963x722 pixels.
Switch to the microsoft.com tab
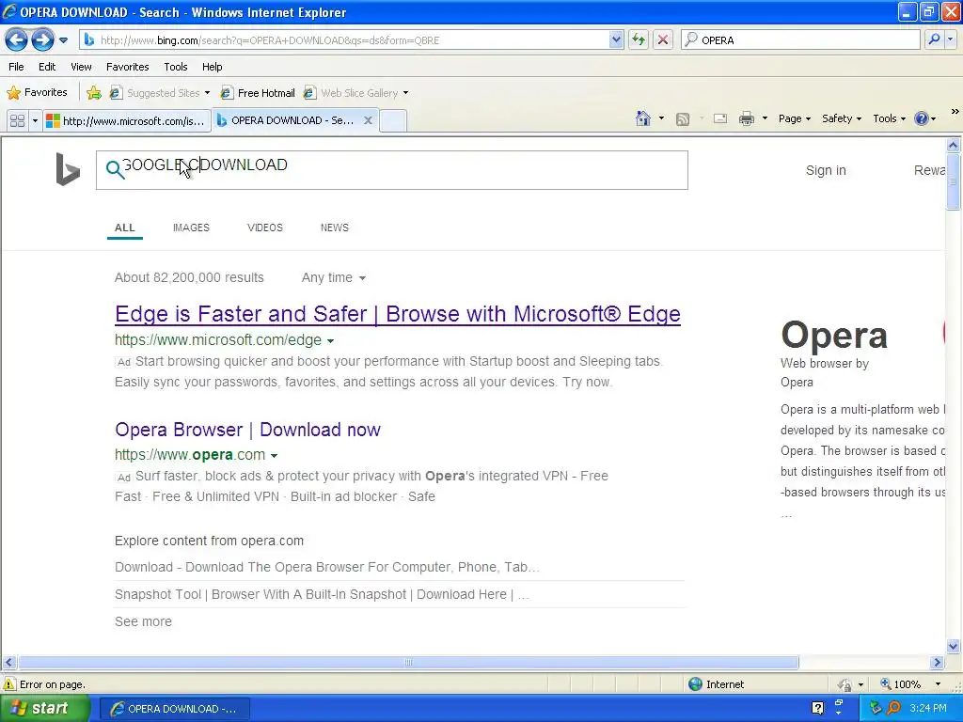click(127, 121)
